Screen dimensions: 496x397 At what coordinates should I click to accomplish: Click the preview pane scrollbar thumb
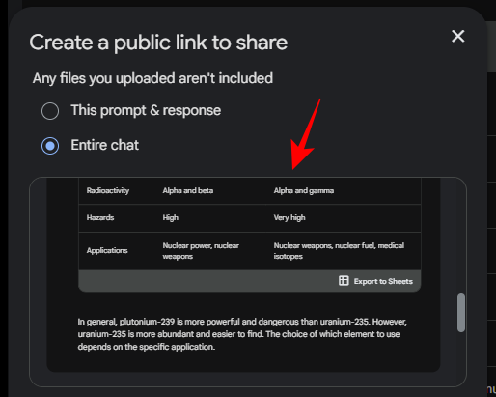(461, 312)
